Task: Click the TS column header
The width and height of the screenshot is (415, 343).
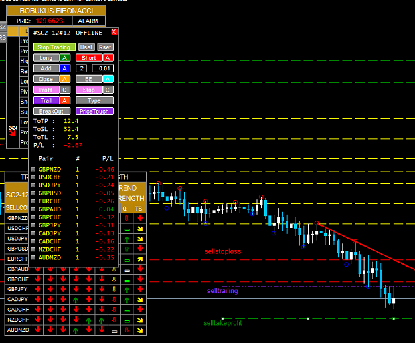Action: (x=139, y=209)
